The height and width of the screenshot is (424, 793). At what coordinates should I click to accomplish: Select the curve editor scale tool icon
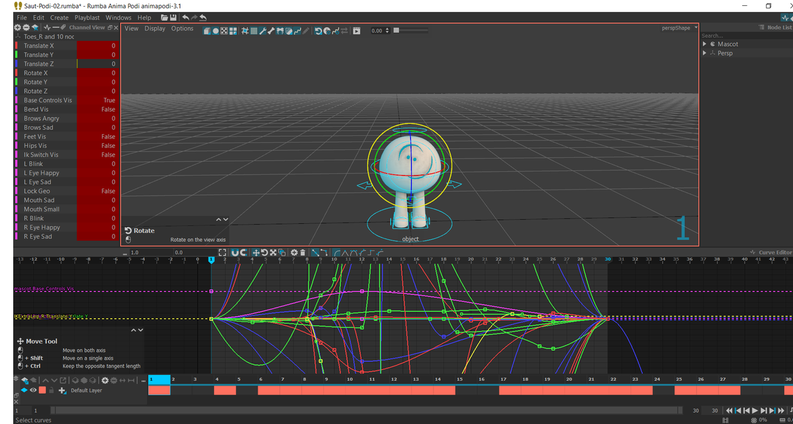[x=273, y=252]
